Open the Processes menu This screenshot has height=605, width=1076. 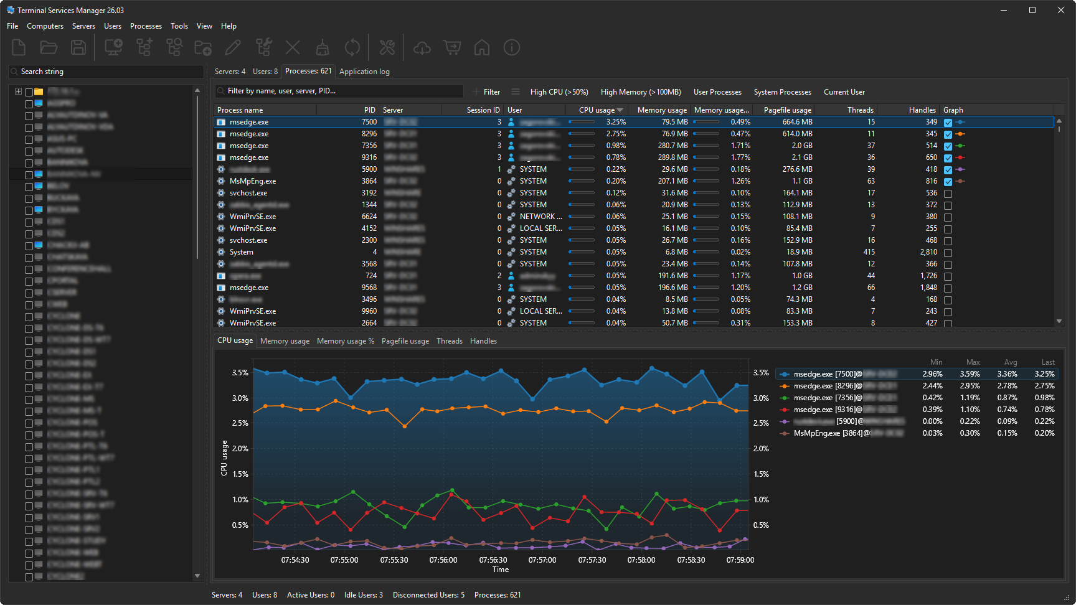pyautogui.click(x=146, y=26)
